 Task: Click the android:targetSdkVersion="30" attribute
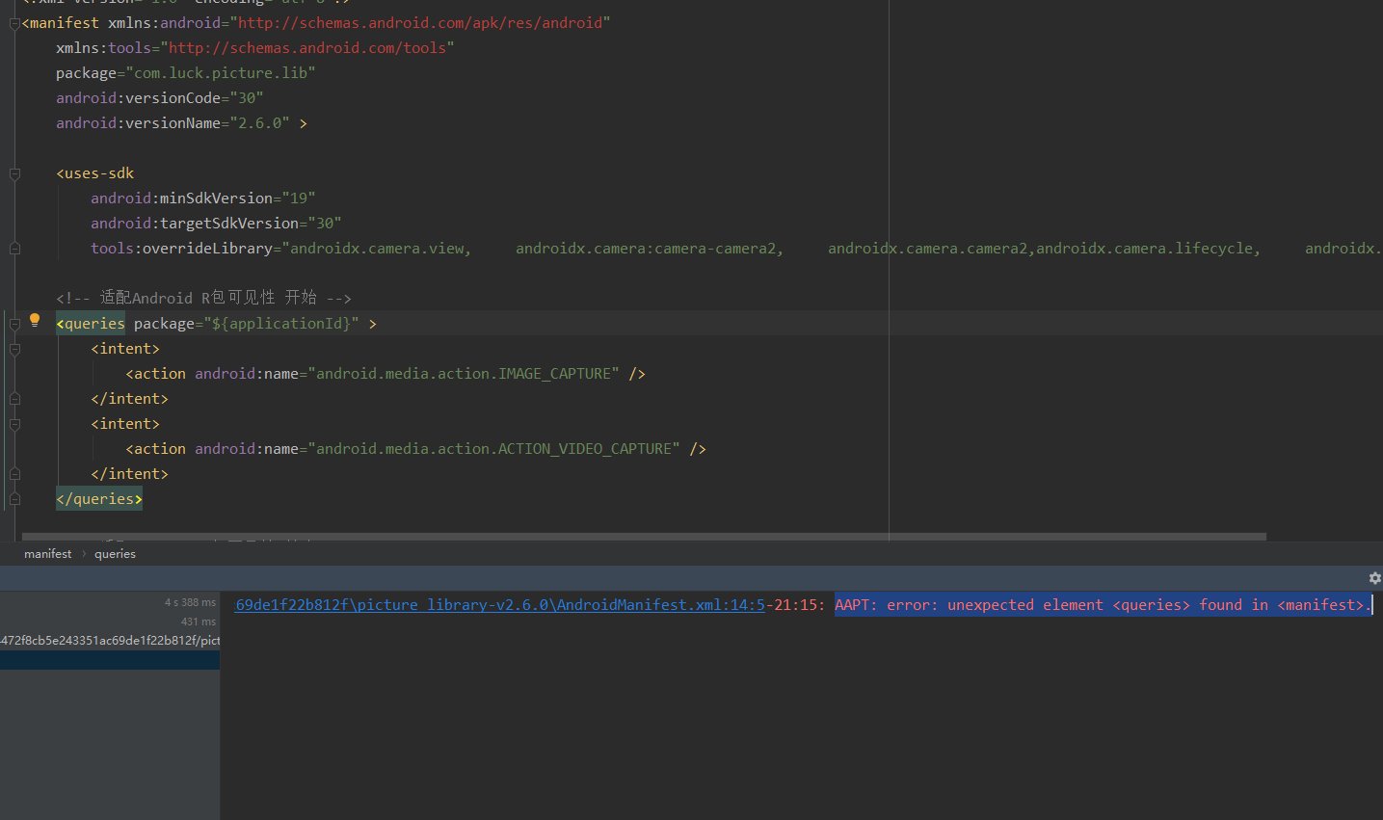[216, 224]
